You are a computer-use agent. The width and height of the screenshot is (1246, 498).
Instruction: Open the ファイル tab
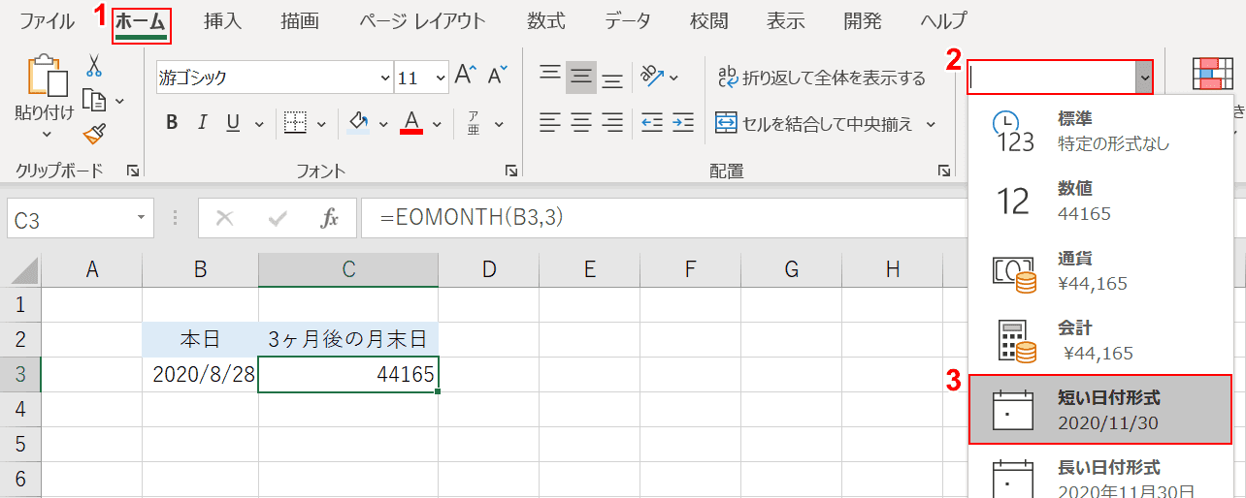(47, 20)
